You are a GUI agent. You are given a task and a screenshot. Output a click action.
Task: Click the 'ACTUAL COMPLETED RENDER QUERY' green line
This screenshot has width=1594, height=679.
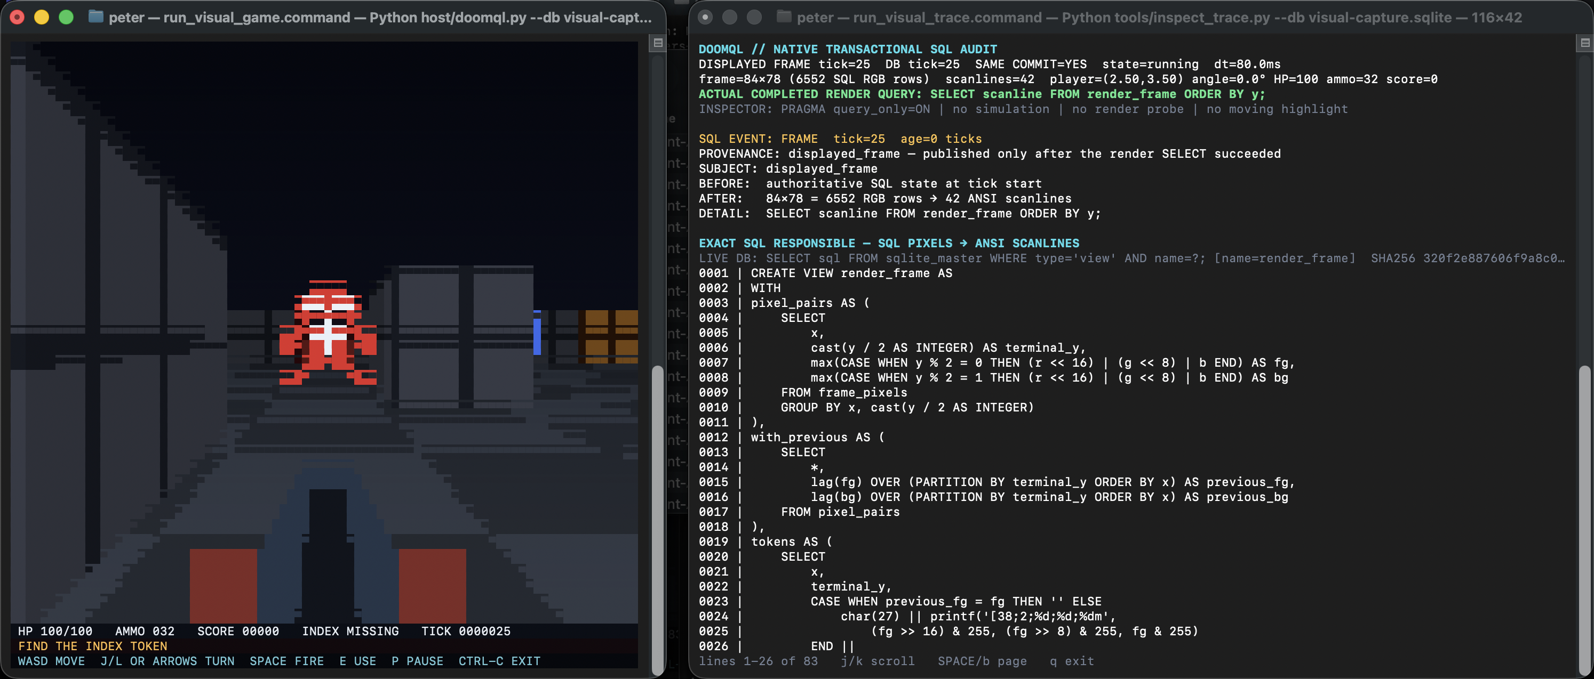(982, 94)
